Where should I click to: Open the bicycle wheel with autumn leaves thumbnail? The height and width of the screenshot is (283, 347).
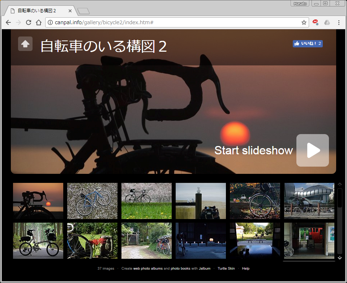[255, 201]
